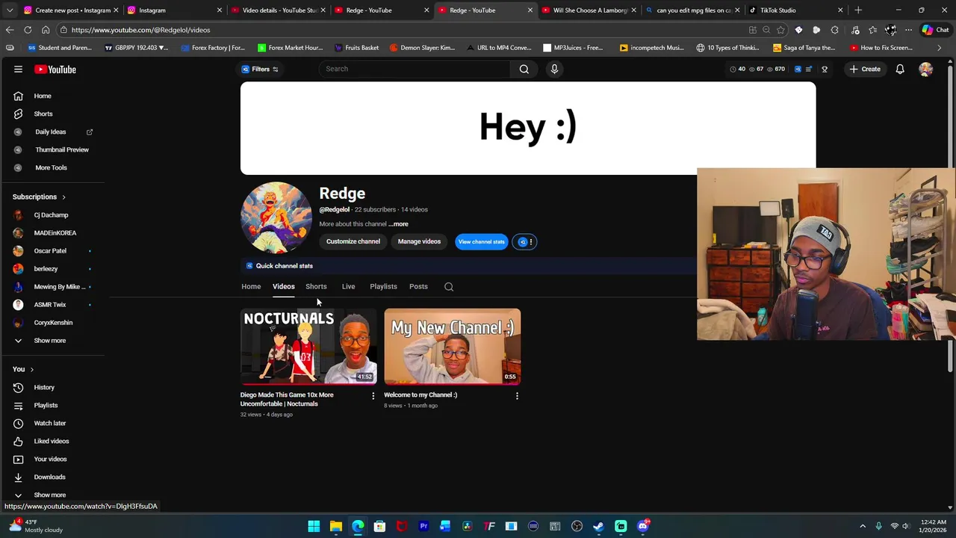Click the Redge channel profile picture

point(276,218)
